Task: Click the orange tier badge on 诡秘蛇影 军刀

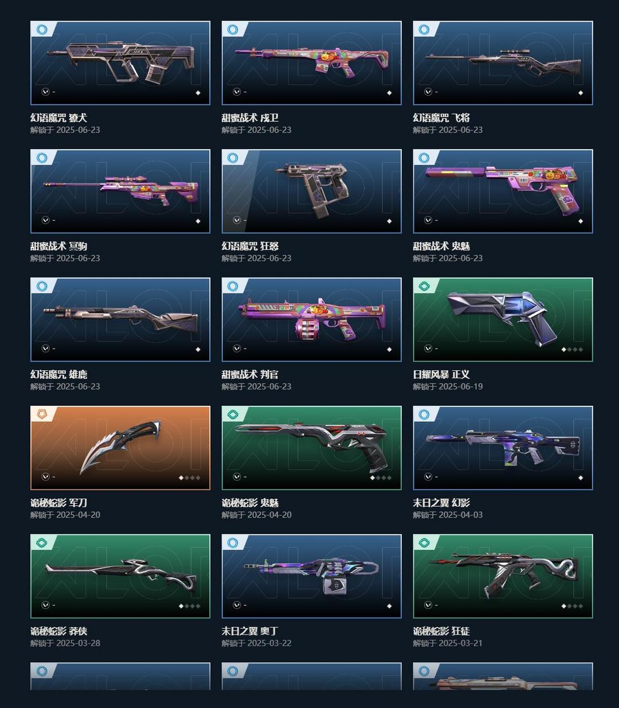Action: click(x=42, y=414)
